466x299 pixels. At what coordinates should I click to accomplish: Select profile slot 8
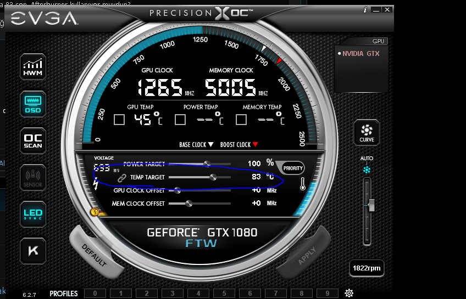pyautogui.click(x=302, y=294)
